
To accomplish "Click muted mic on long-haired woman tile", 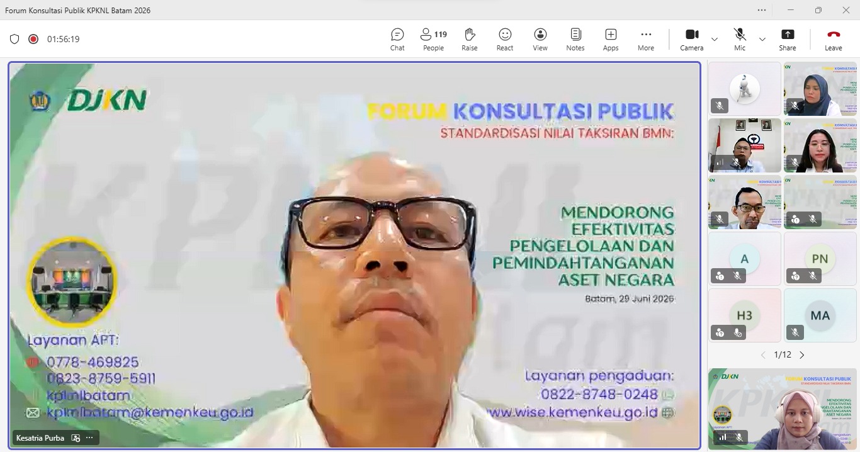I will [x=795, y=162].
